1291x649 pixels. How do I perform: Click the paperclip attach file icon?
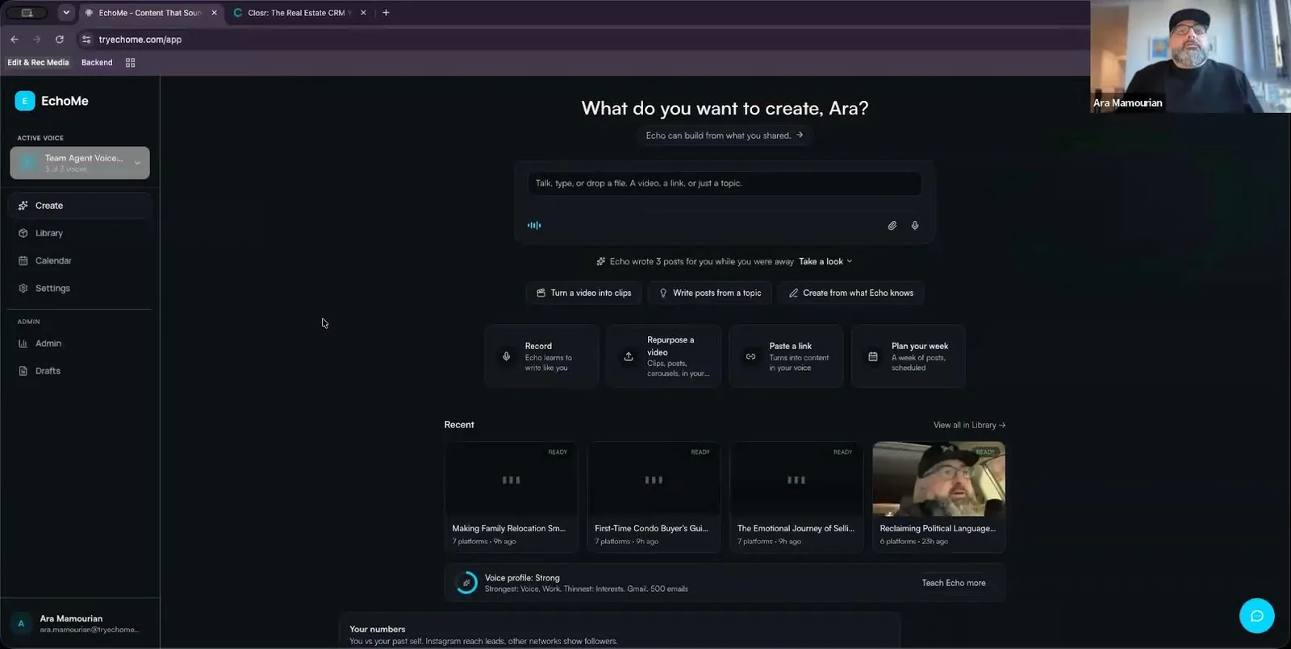click(892, 226)
